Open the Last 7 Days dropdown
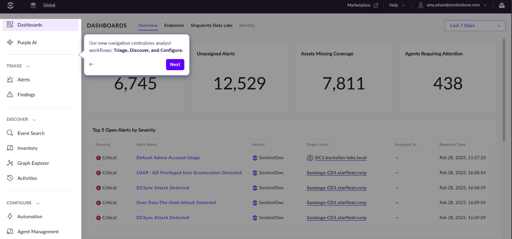512x239 pixels. (475, 26)
